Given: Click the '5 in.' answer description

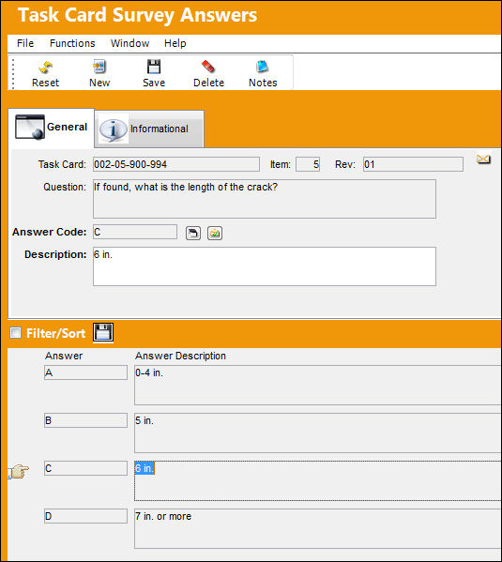Looking at the screenshot, I should (x=318, y=433).
